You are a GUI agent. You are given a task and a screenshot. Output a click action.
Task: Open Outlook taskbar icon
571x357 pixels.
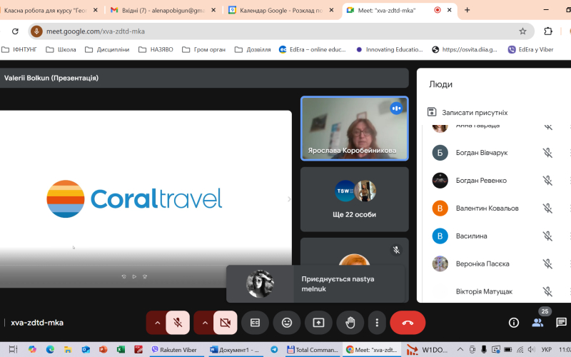click(86, 350)
